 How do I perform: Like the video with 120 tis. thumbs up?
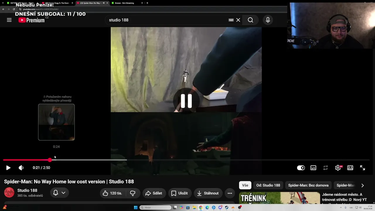(x=112, y=193)
